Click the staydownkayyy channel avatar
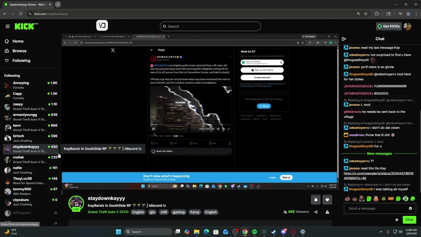 [x=76, y=203]
